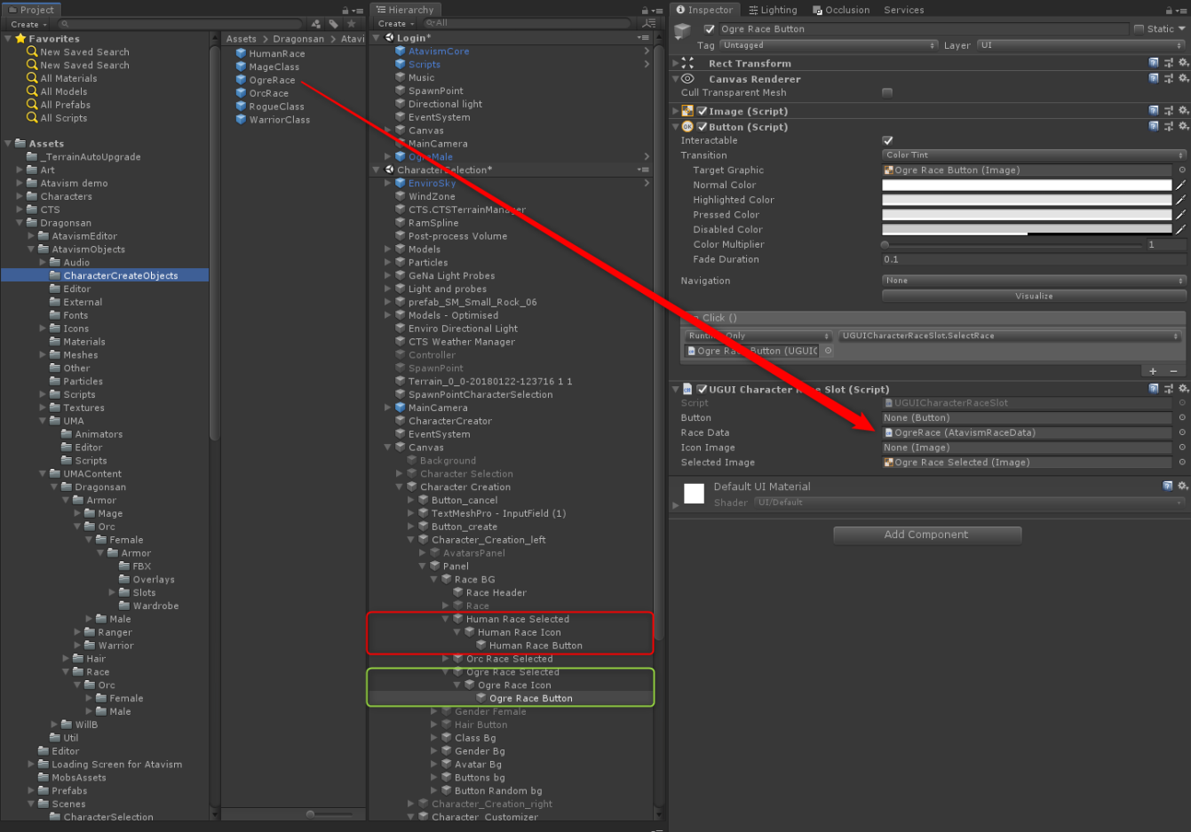Click the star icon to save the search
The width and height of the screenshot is (1191, 832).
click(x=352, y=24)
